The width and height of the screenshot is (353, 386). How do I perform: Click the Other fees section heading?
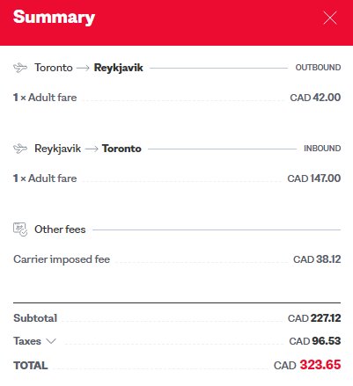coord(60,229)
